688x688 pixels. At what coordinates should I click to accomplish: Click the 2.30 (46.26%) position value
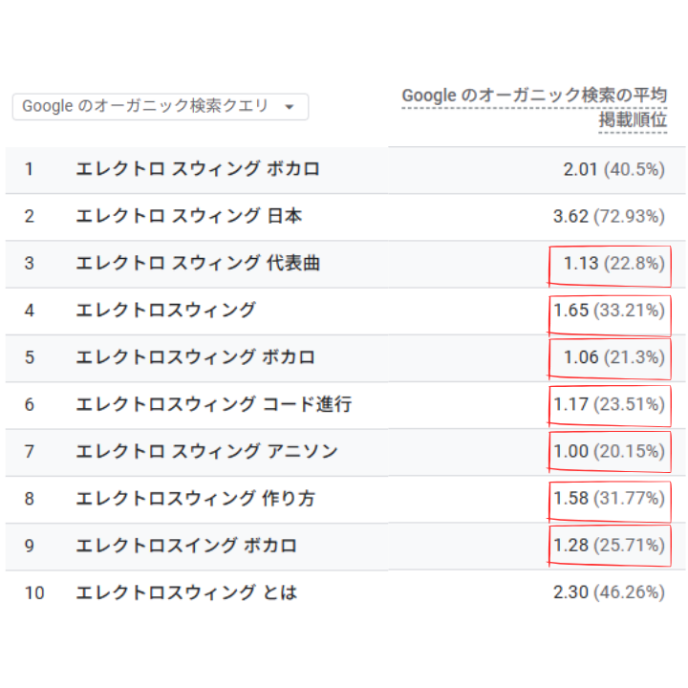[609, 592]
